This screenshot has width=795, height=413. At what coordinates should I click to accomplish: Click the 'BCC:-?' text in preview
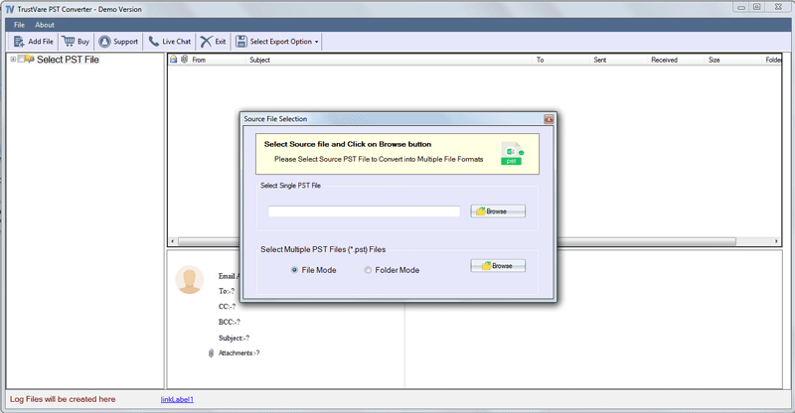230,322
